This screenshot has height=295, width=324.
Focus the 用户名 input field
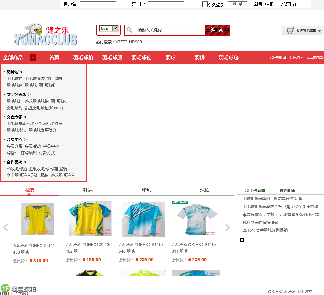tap(98, 4)
